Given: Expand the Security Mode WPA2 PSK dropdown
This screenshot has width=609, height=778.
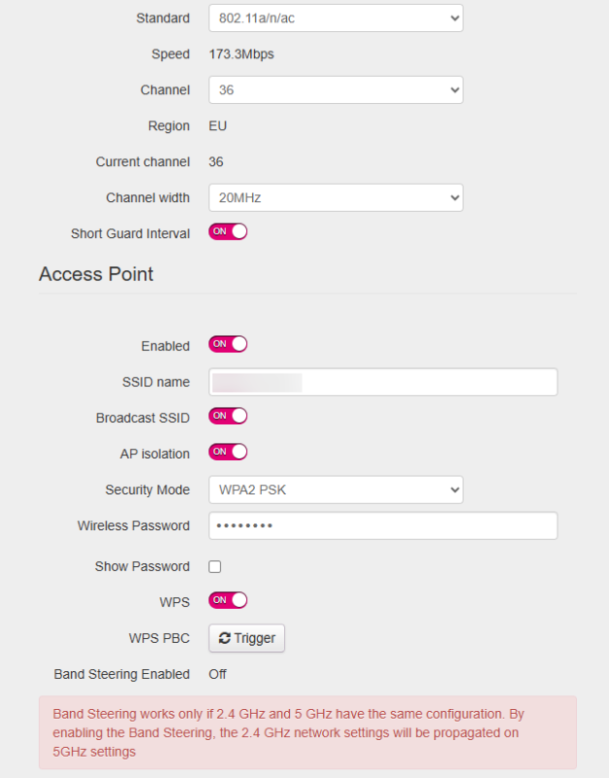Looking at the screenshot, I should [336, 489].
